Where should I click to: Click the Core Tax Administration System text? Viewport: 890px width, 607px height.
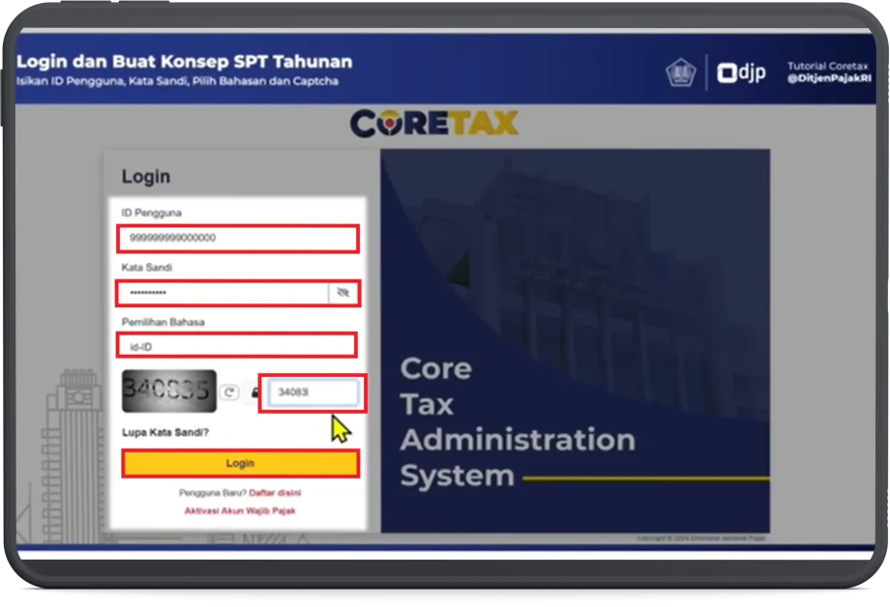(517, 422)
